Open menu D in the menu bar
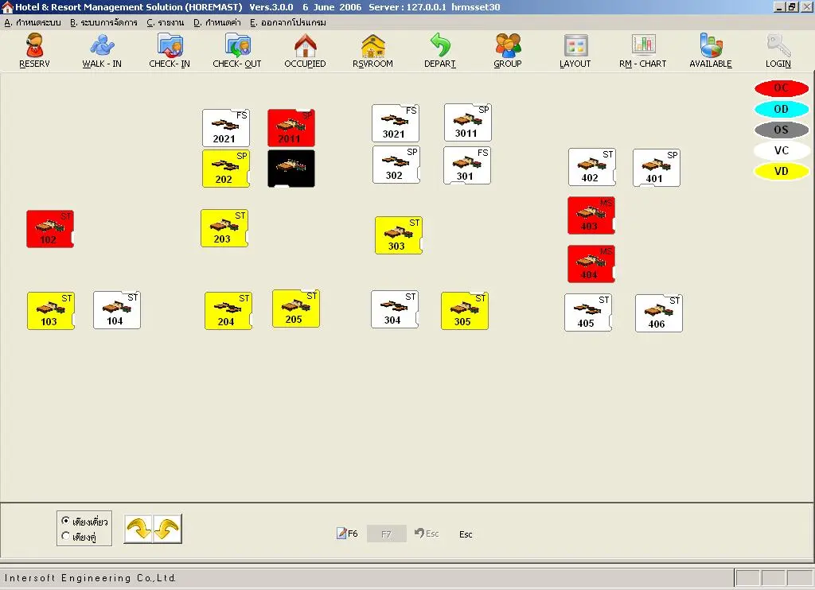 217,22
